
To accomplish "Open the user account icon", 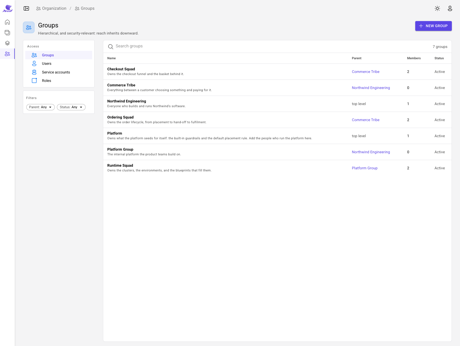I will (450, 8).
